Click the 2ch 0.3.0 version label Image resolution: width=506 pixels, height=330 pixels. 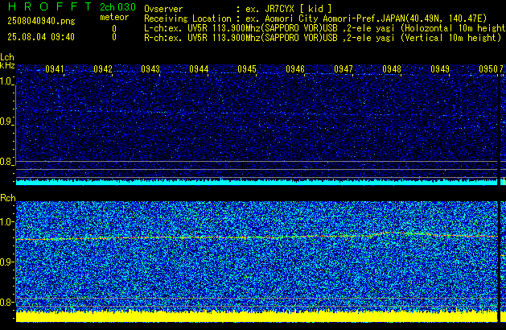(117, 7)
